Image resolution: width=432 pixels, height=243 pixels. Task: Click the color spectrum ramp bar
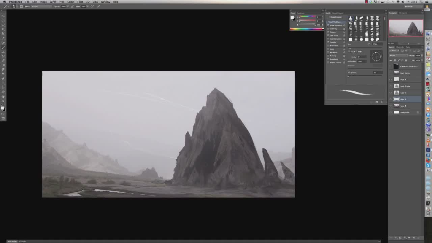click(x=306, y=29)
